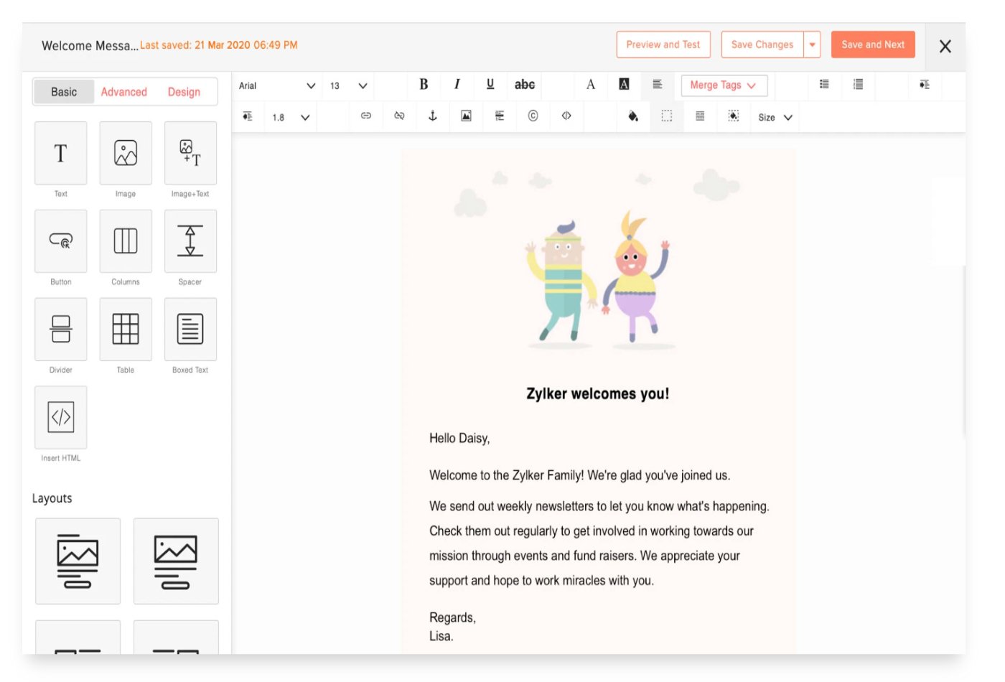Click the 'Zylker welcomes you!' heading

(x=597, y=393)
